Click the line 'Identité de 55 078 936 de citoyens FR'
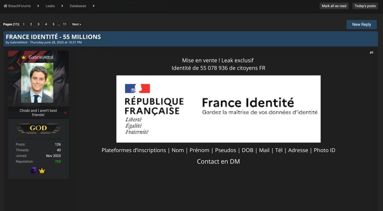This screenshot has height=211, width=383. [x=218, y=68]
